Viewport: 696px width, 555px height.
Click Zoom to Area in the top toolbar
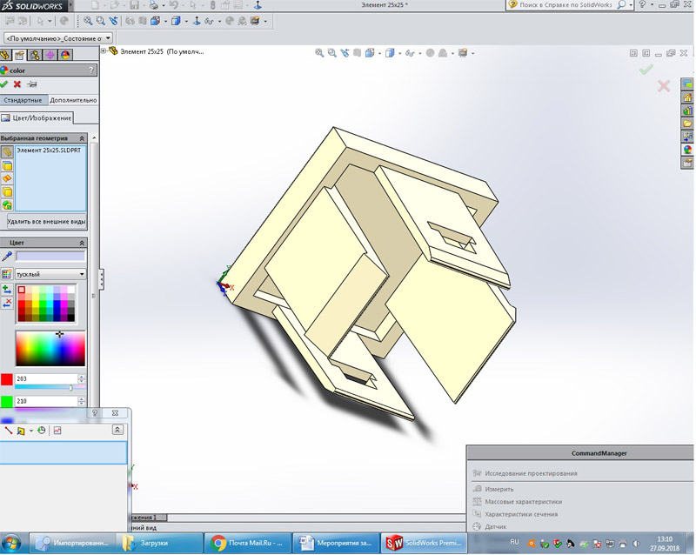pos(101,20)
